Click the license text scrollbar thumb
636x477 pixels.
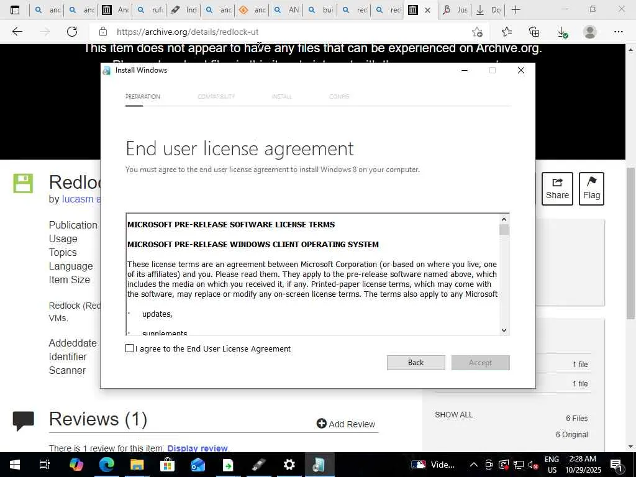[x=504, y=230]
